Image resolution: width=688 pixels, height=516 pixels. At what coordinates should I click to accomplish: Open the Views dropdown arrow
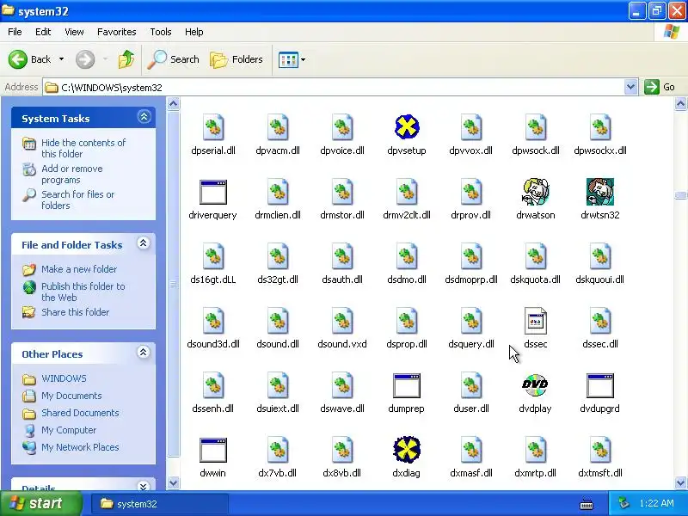(x=304, y=59)
